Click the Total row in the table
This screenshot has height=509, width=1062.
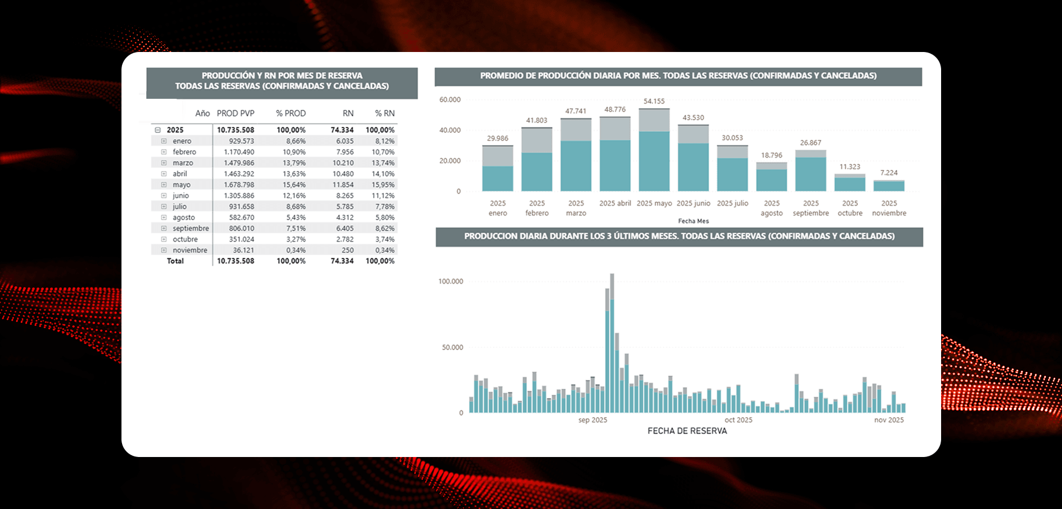tap(175, 261)
